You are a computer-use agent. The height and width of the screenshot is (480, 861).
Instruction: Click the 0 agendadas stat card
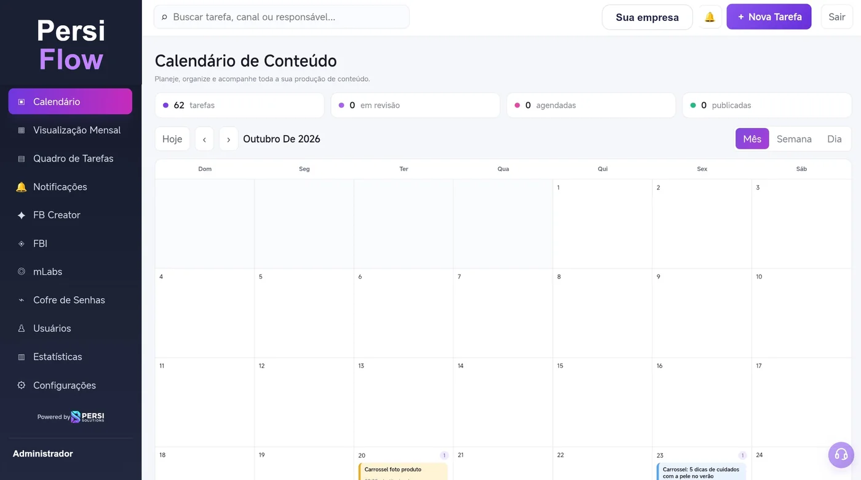591,105
